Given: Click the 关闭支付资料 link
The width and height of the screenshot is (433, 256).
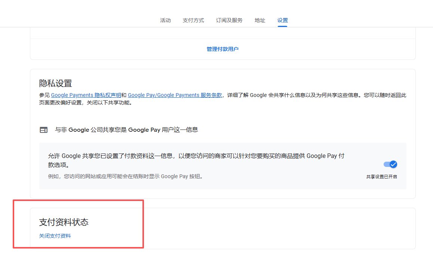Looking at the screenshot, I should tap(55, 236).
